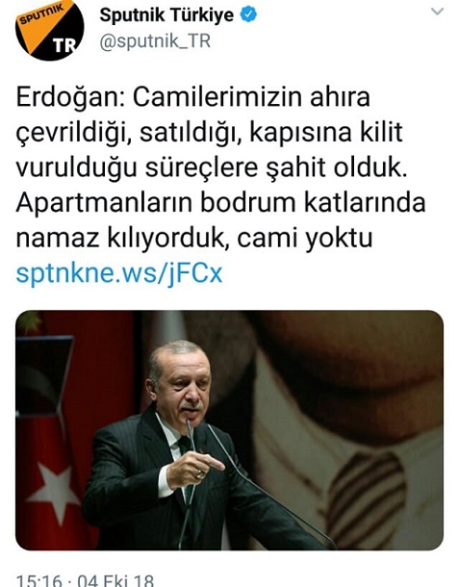Viewport: 459px width, 587px height.
Task: Click the white TR letters in the avatar
Action: point(64,45)
